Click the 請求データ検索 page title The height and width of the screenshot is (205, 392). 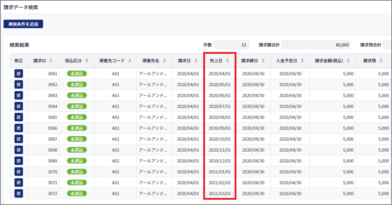[x=21, y=7]
